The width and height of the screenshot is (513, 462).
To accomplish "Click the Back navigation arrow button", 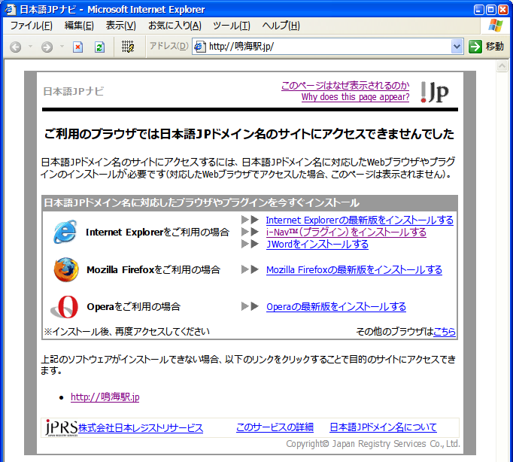I will coord(15,47).
